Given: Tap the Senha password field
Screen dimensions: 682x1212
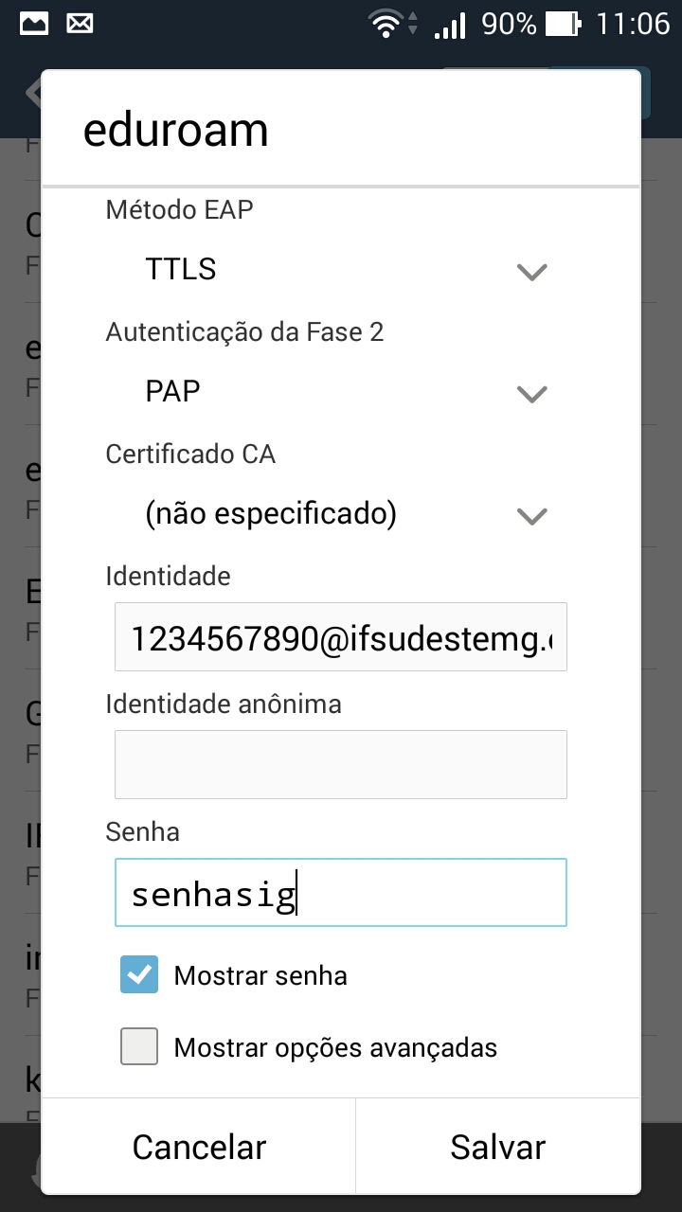Looking at the screenshot, I should [341, 893].
